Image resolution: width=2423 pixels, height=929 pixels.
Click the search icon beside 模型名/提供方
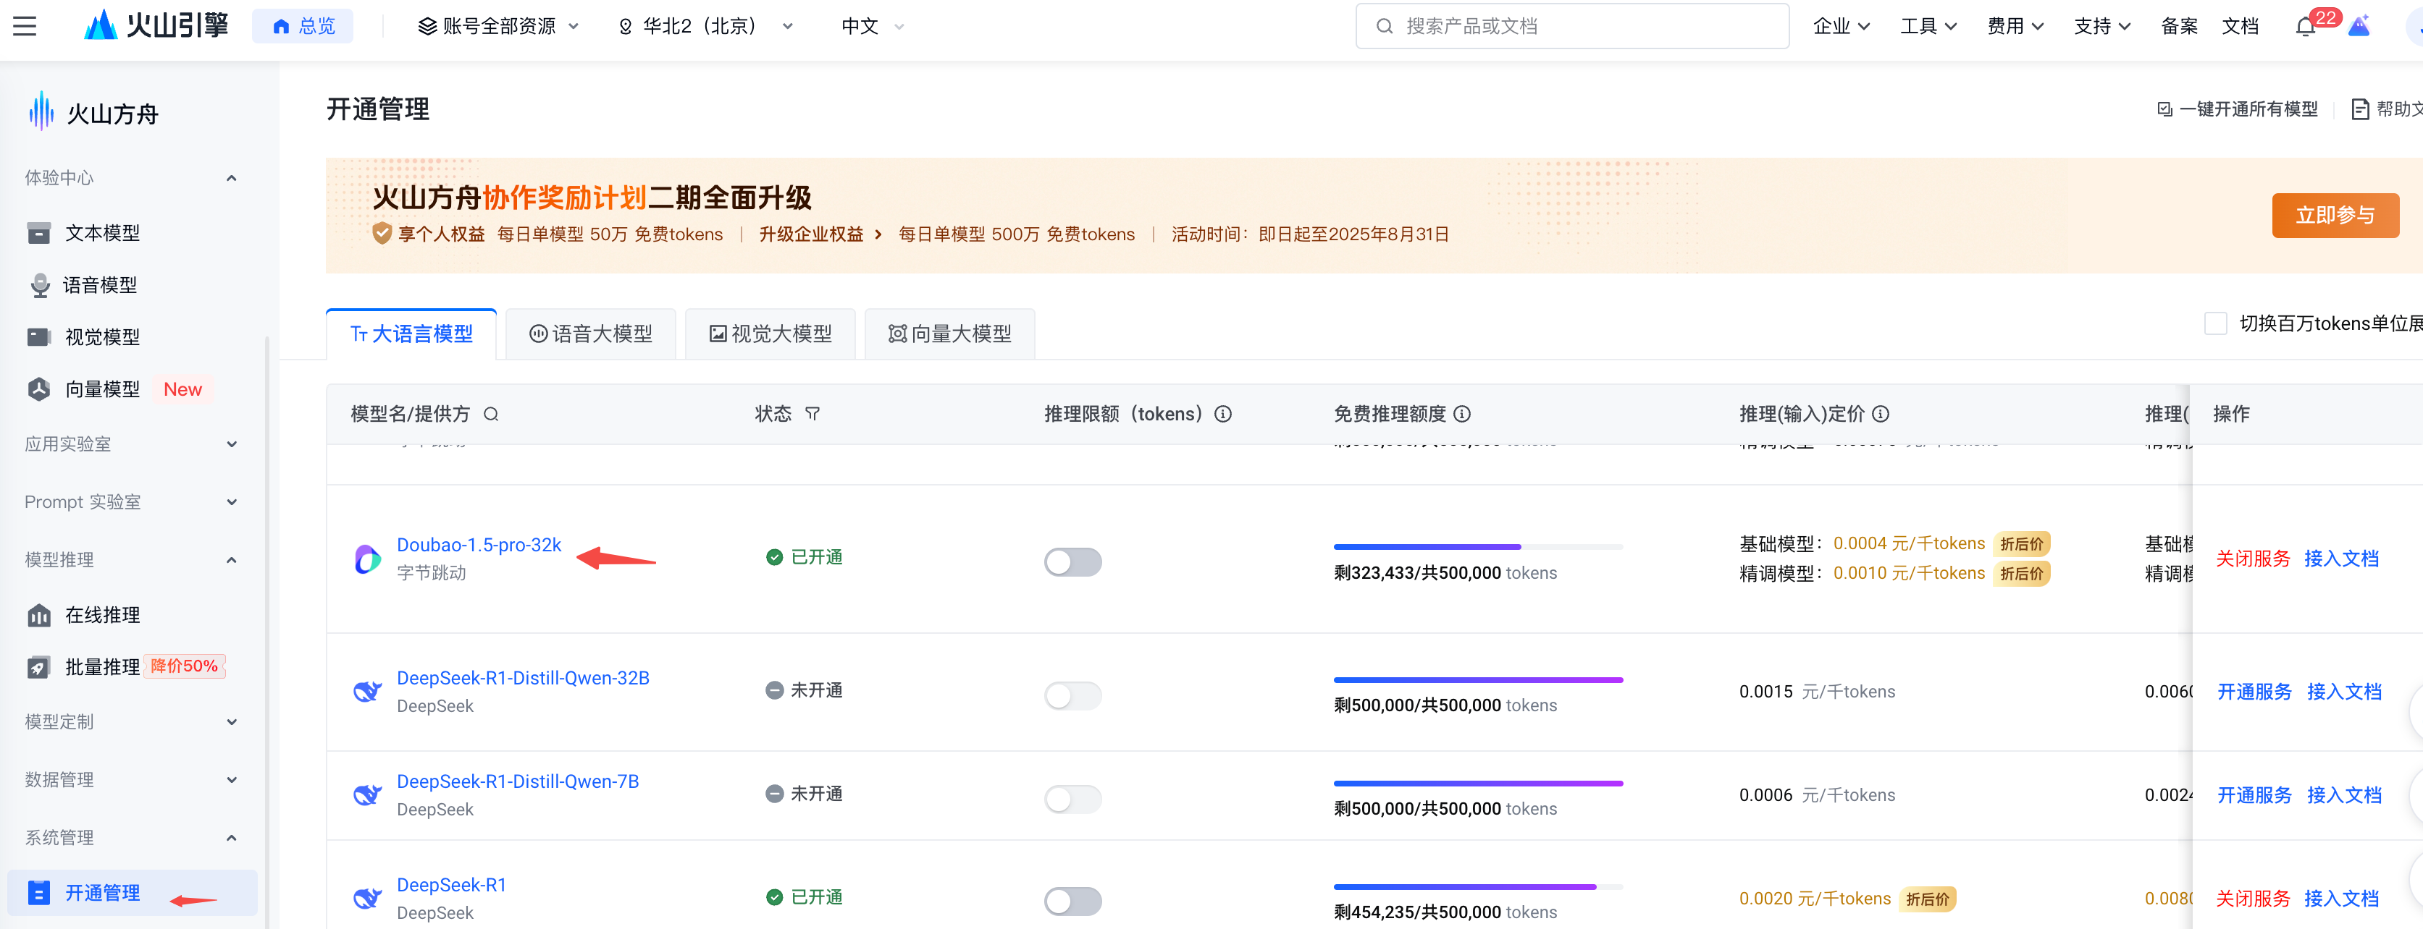491,415
